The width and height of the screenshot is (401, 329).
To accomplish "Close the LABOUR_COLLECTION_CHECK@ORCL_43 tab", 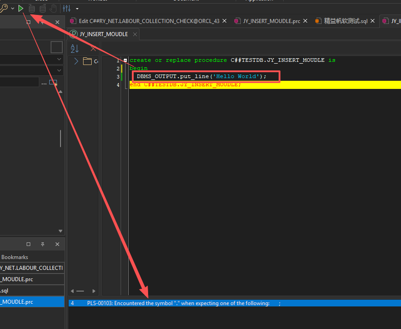I will click(224, 21).
